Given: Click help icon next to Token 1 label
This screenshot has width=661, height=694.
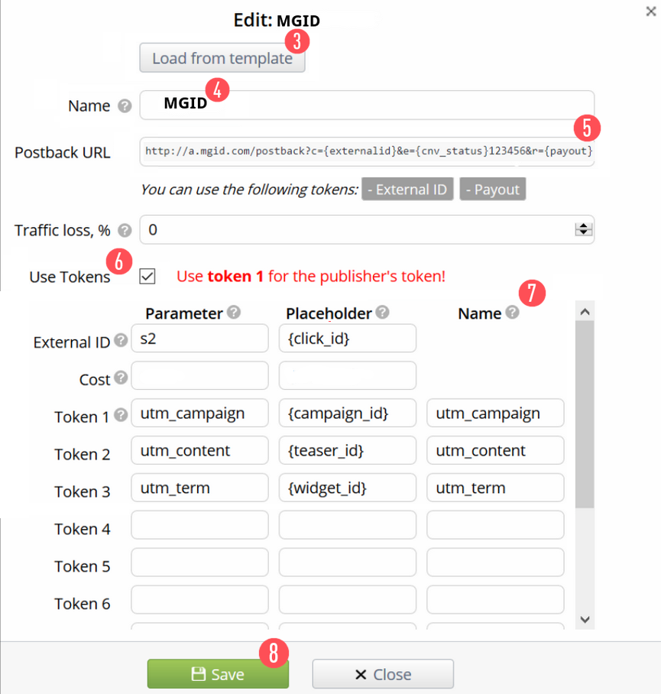Looking at the screenshot, I should [x=121, y=416].
